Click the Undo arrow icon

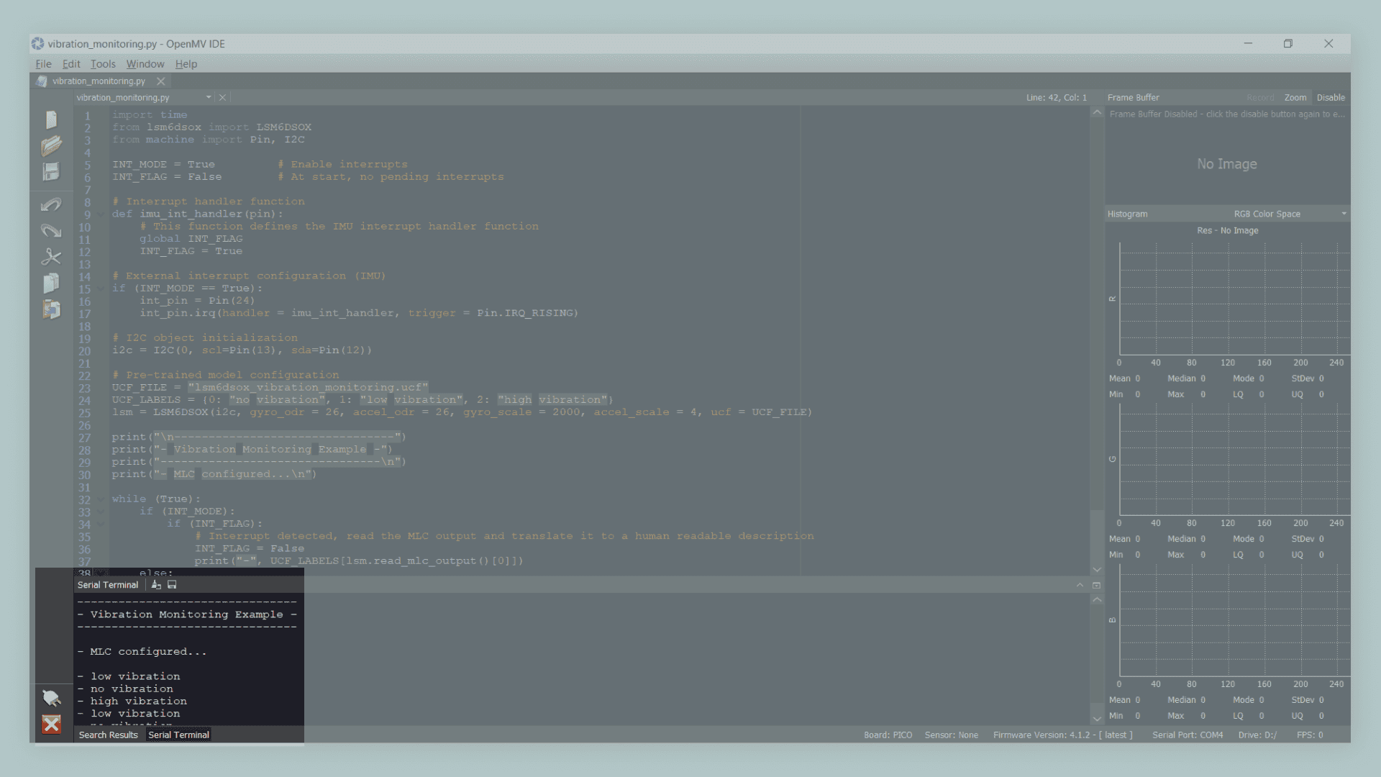coord(51,205)
